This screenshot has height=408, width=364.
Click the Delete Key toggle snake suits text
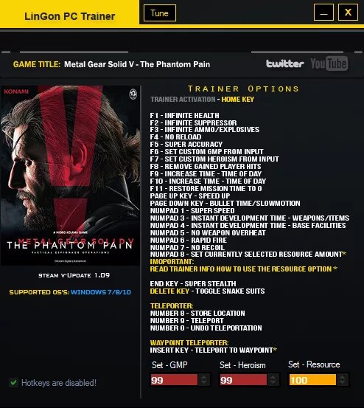(x=207, y=291)
